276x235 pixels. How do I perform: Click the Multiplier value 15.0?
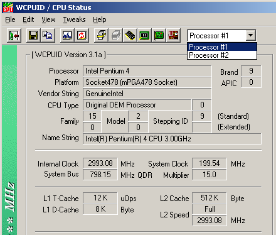click(x=210, y=175)
